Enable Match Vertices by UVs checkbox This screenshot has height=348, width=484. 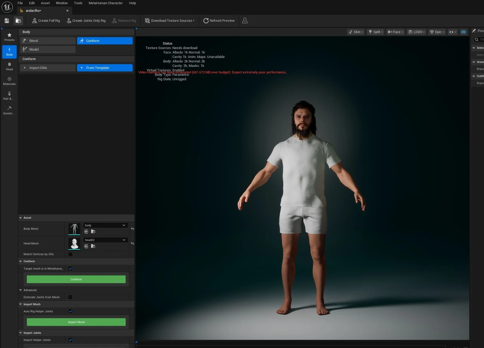pyautogui.click(x=70, y=254)
